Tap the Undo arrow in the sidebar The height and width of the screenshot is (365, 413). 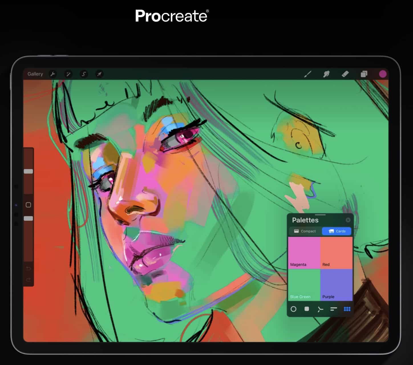[28, 268]
